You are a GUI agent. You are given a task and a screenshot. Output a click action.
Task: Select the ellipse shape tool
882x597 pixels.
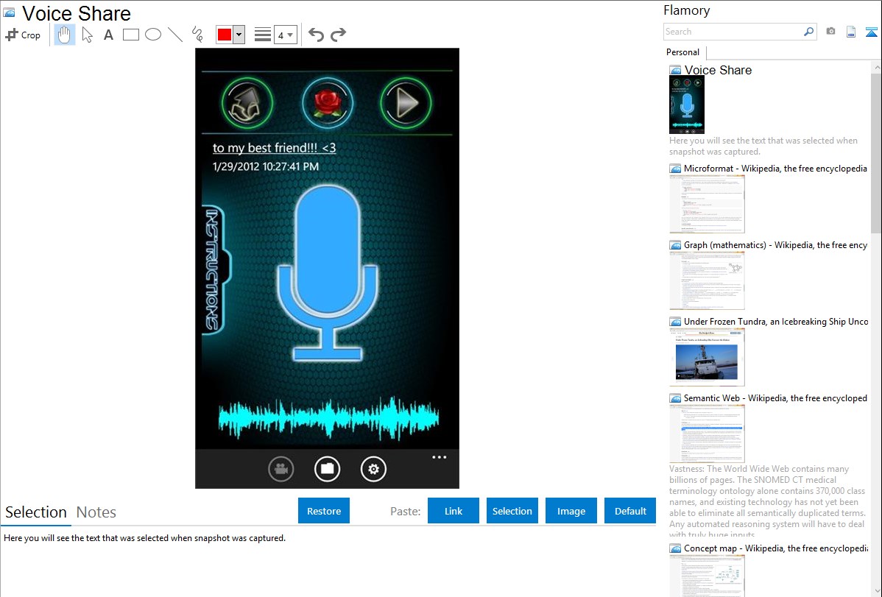click(x=153, y=35)
